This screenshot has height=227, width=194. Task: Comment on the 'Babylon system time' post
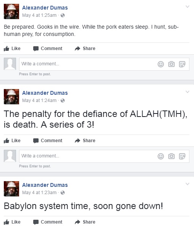48,222
